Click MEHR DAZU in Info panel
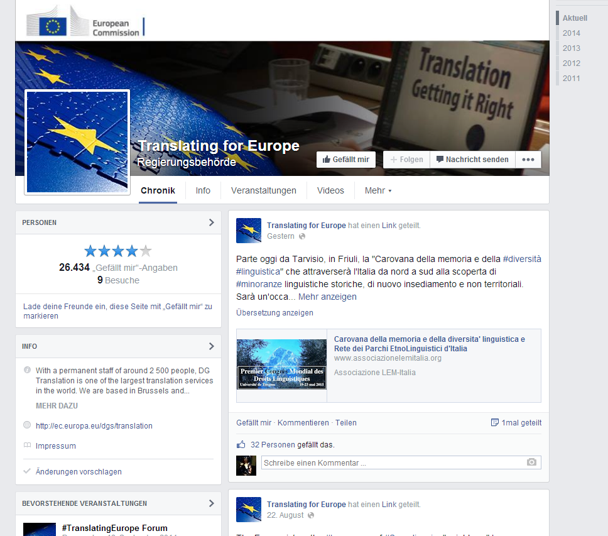This screenshot has height=536, width=608. point(57,406)
